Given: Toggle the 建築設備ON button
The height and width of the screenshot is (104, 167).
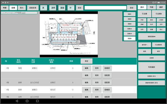Looking at the screenshot, I should coord(152,36).
